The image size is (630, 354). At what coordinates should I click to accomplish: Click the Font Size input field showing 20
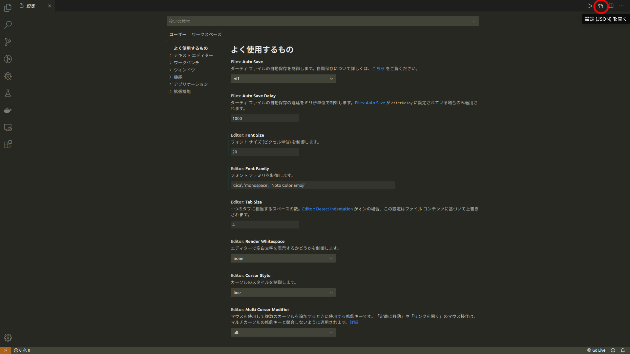click(264, 152)
